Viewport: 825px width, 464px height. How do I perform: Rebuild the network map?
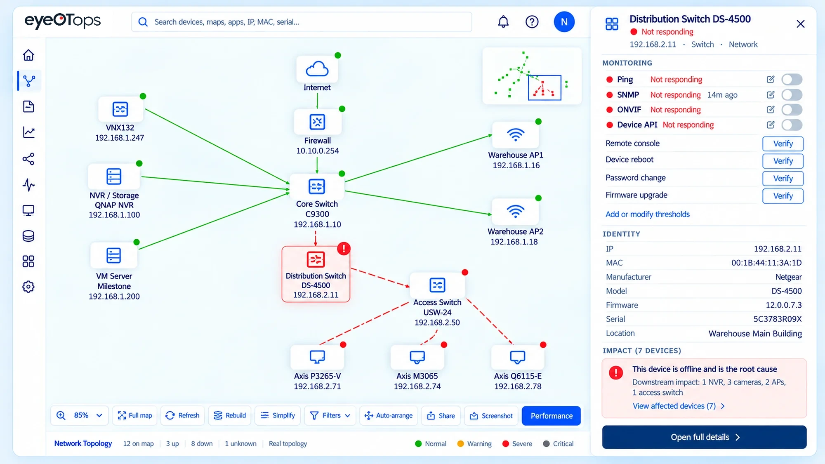coord(230,415)
